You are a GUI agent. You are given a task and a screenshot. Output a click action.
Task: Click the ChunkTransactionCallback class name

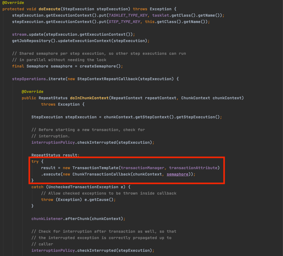(101, 174)
